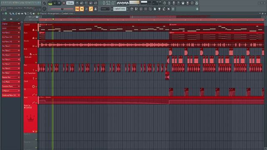The height and width of the screenshot is (150, 267).
Task: Click the undo history clock icon
Action: 164,3
